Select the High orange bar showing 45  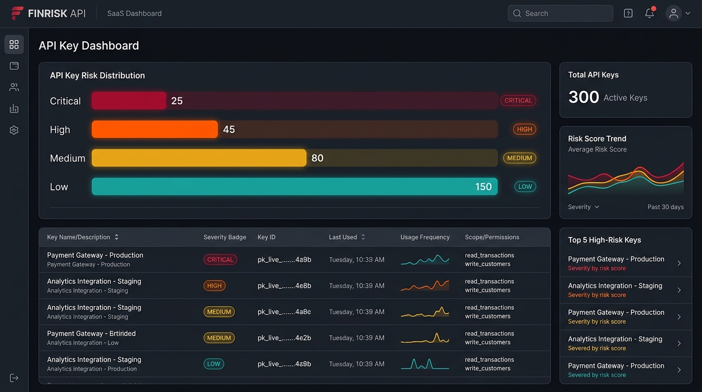click(x=155, y=129)
